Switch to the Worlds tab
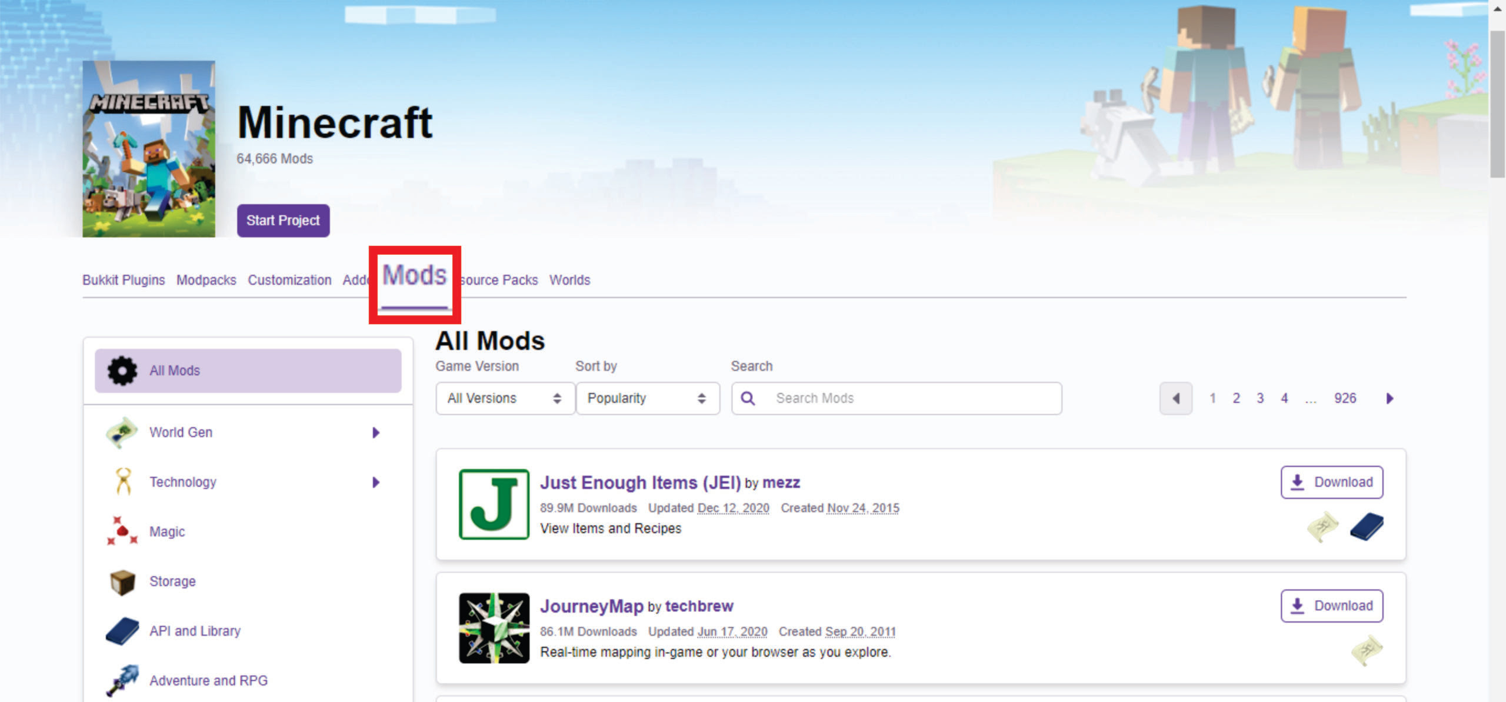Image resolution: width=1506 pixels, height=702 pixels. pos(569,280)
